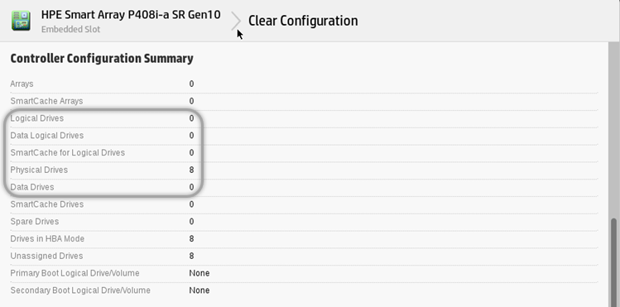The height and width of the screenshot is (307, 620).
Task: Select the Arrays row label
Action: (x=22, y=84)
